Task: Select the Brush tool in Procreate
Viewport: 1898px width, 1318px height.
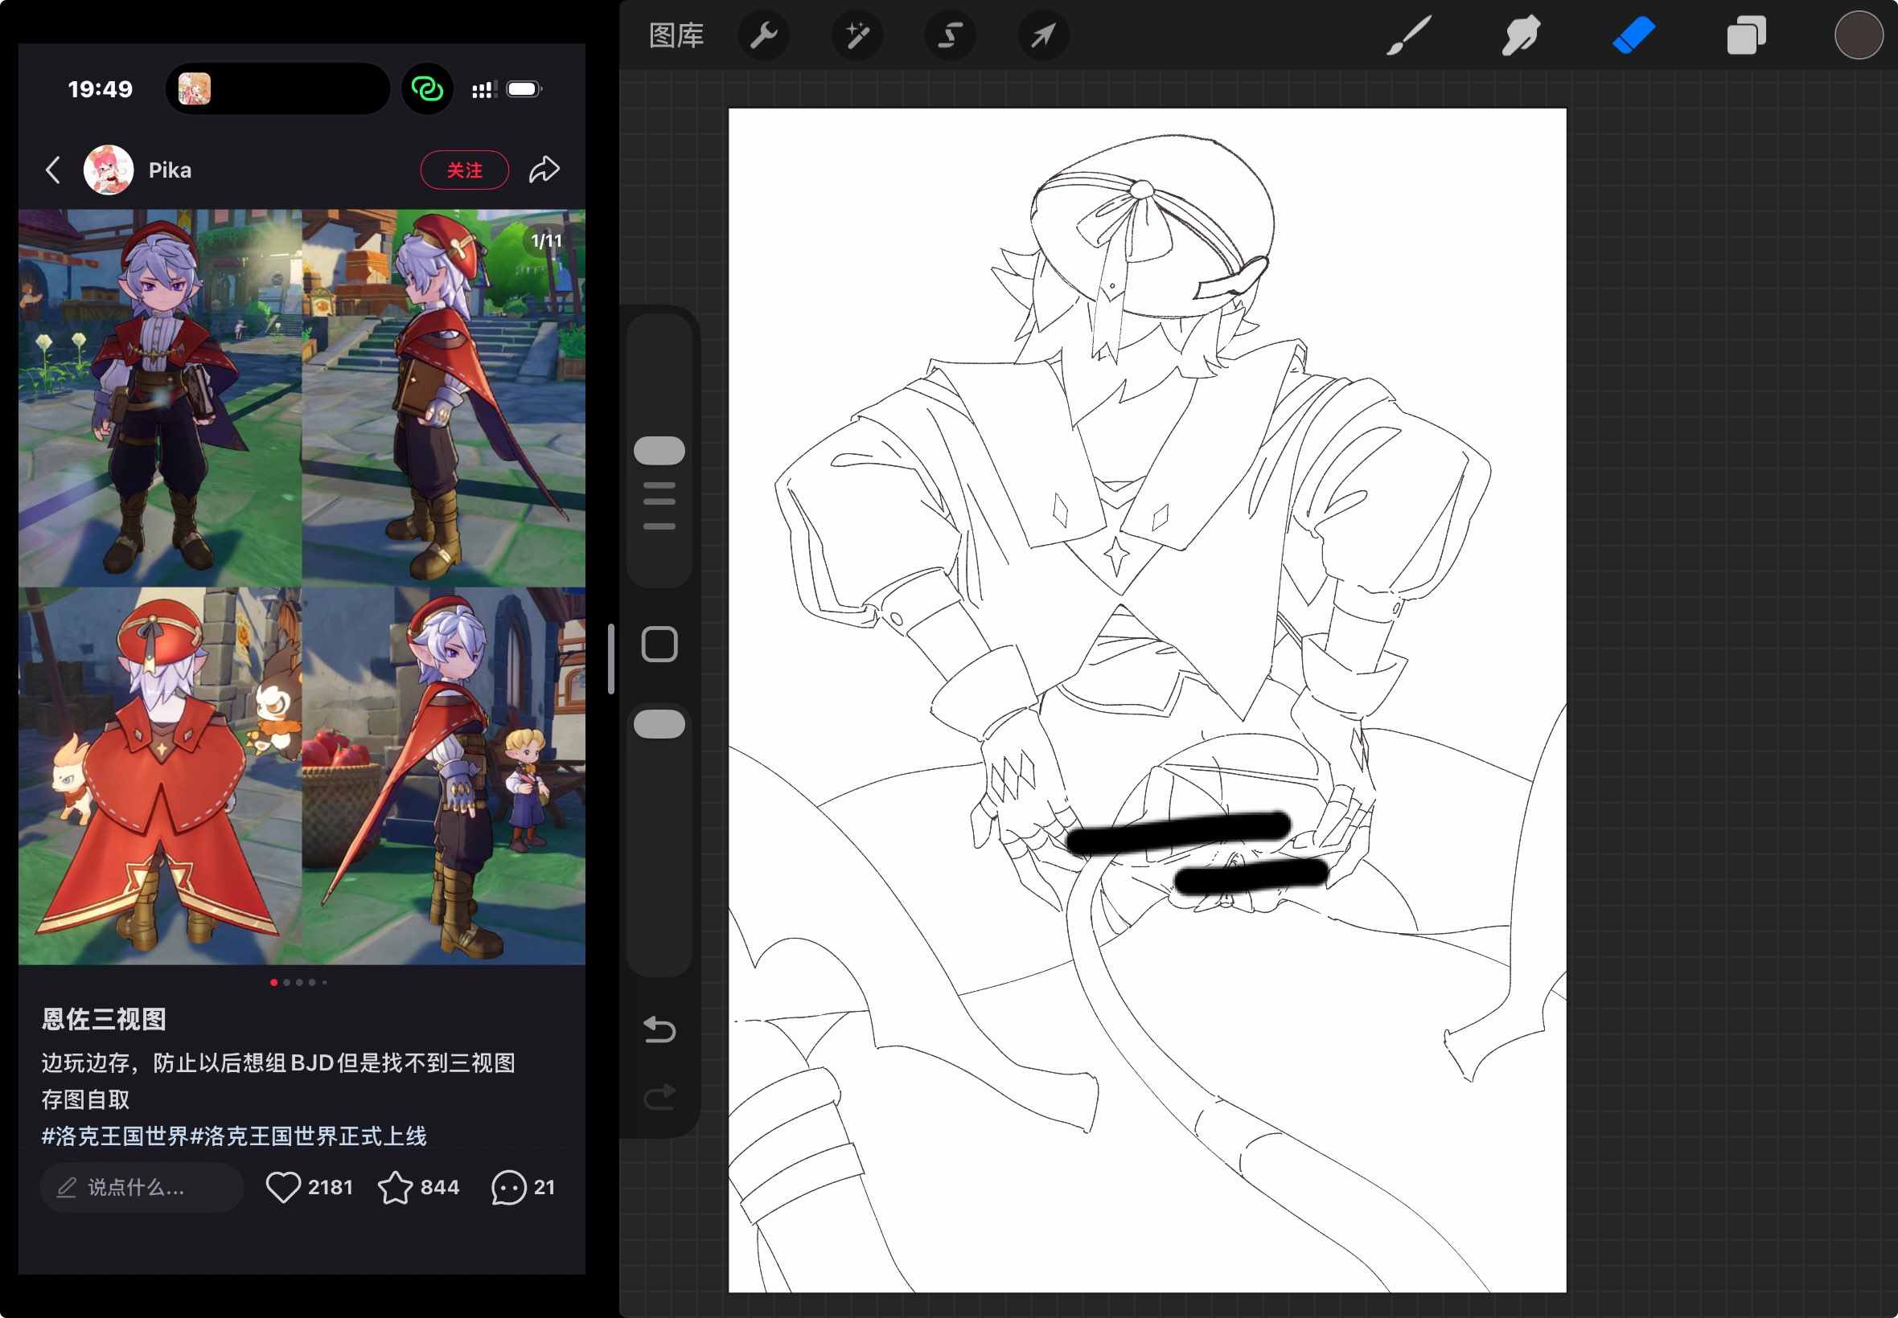Action: 1408,35
